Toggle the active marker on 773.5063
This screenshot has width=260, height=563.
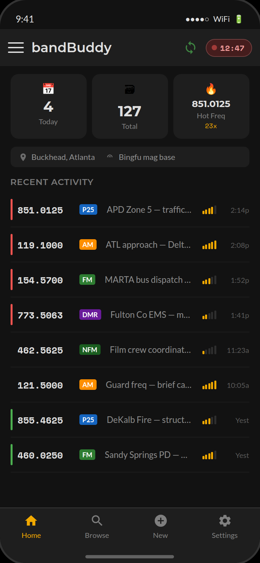12,315
